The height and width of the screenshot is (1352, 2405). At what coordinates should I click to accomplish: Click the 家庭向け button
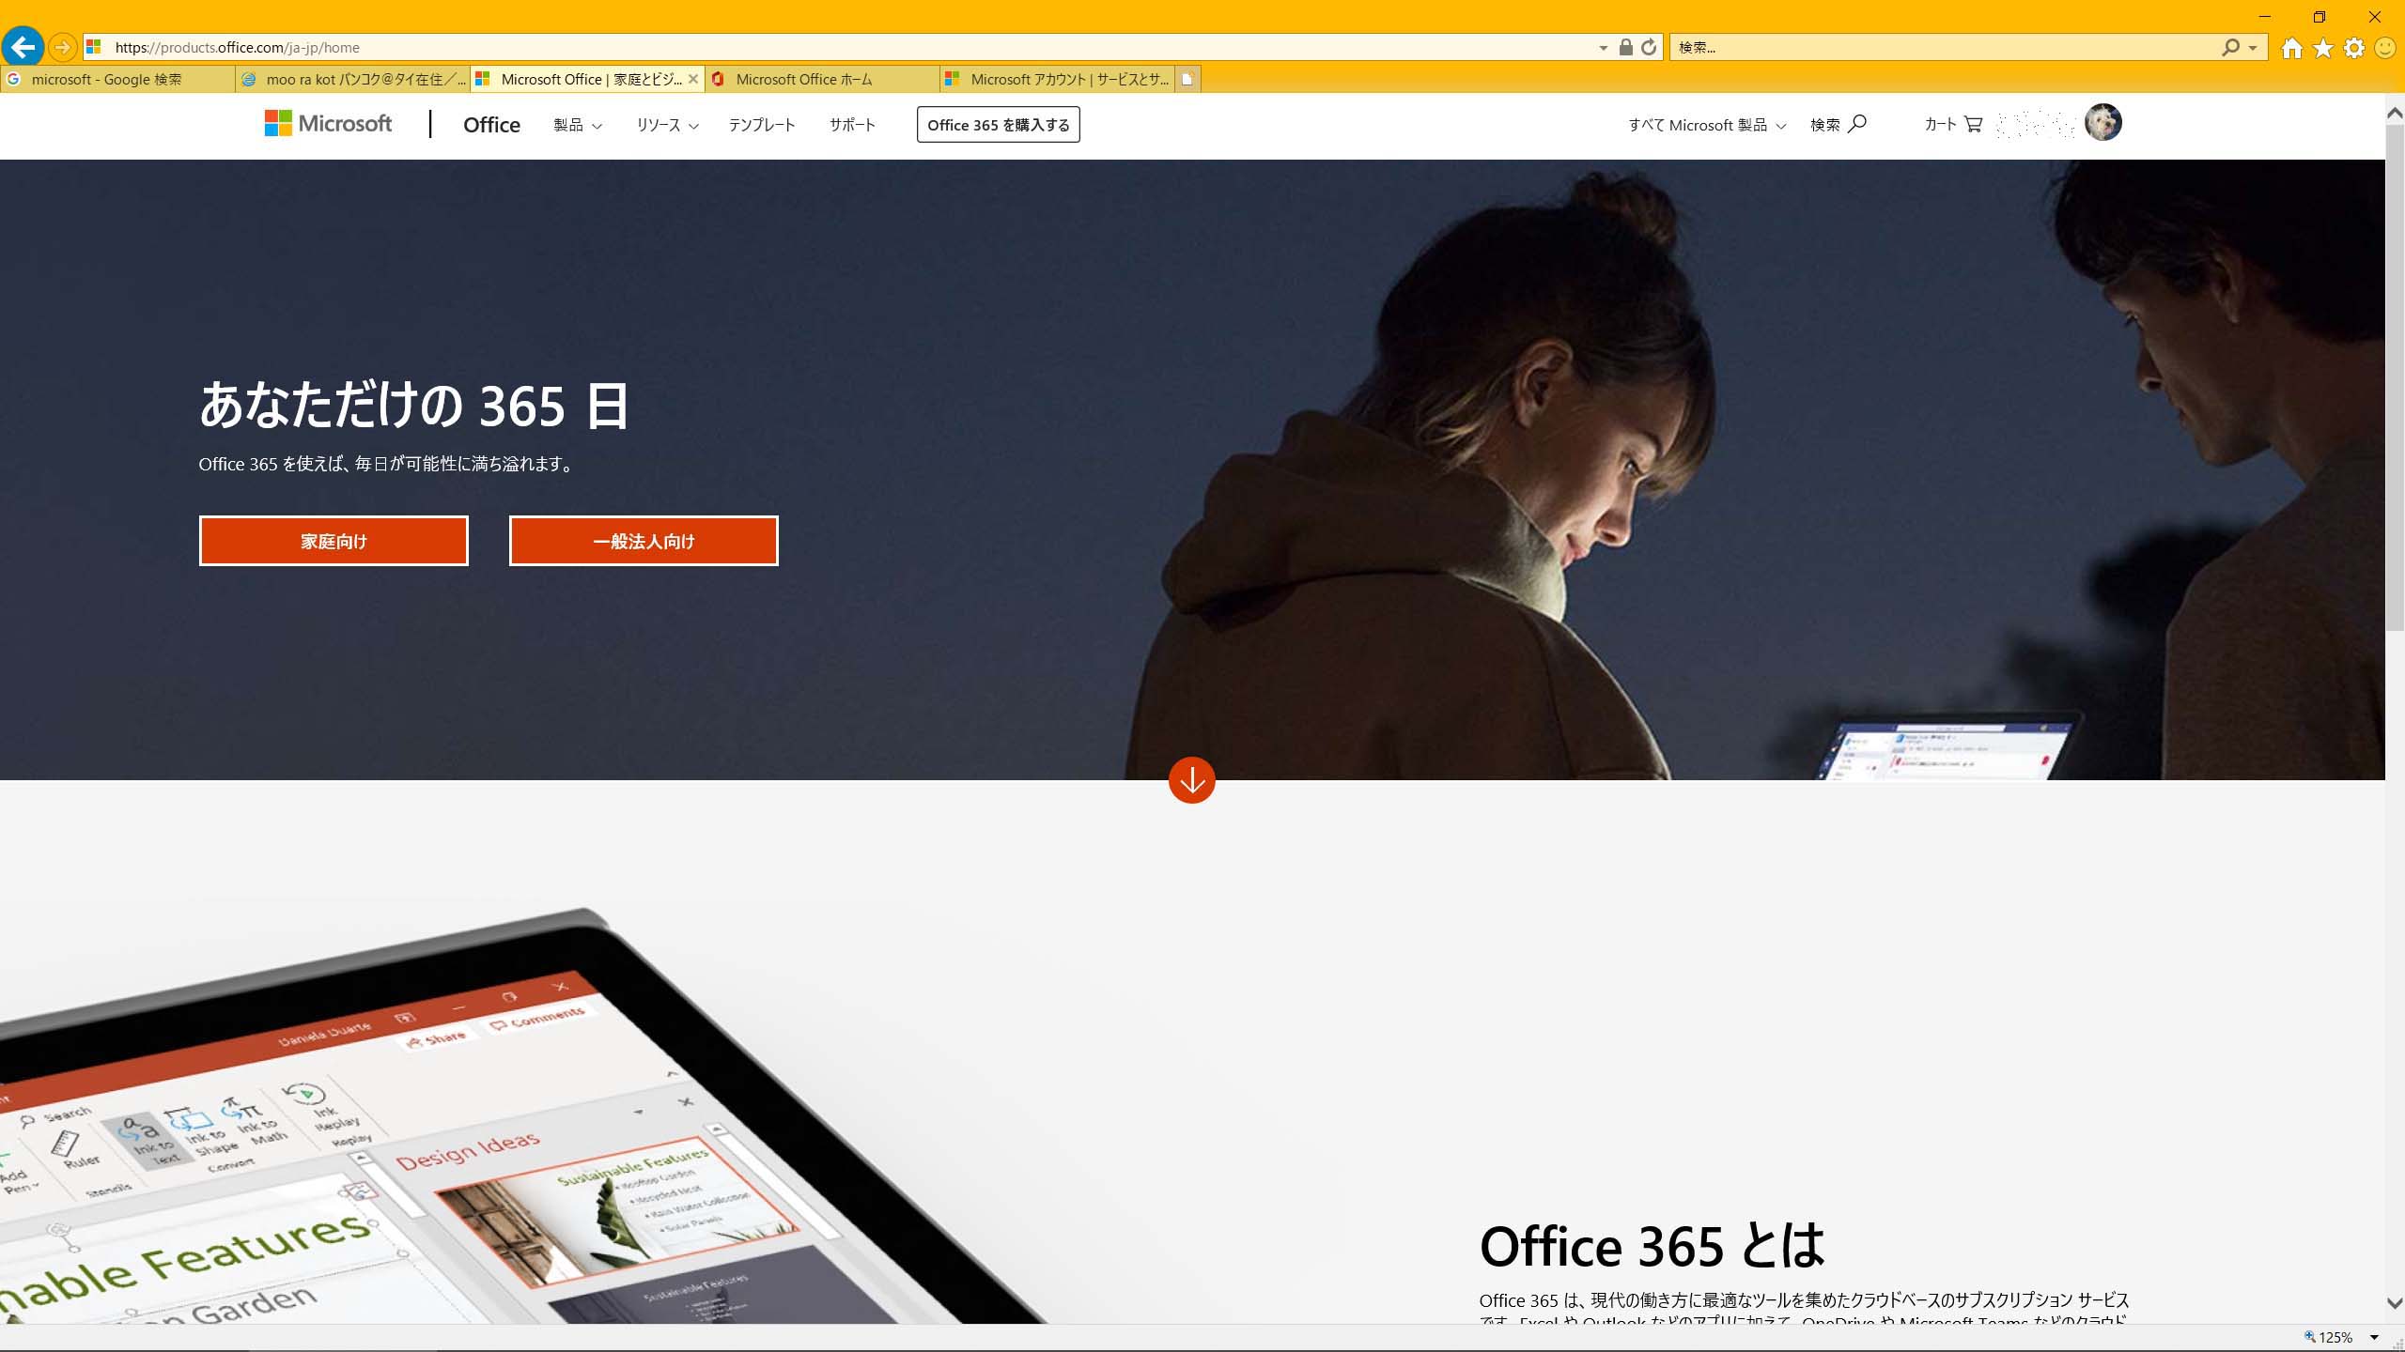pos(334,541)
